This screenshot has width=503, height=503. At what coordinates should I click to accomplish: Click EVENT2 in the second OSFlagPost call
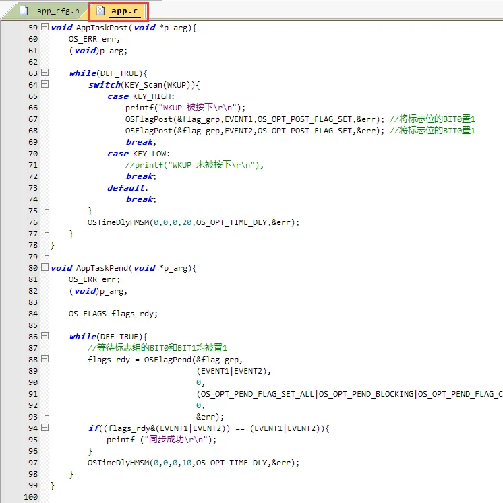[x=239, y=131]
